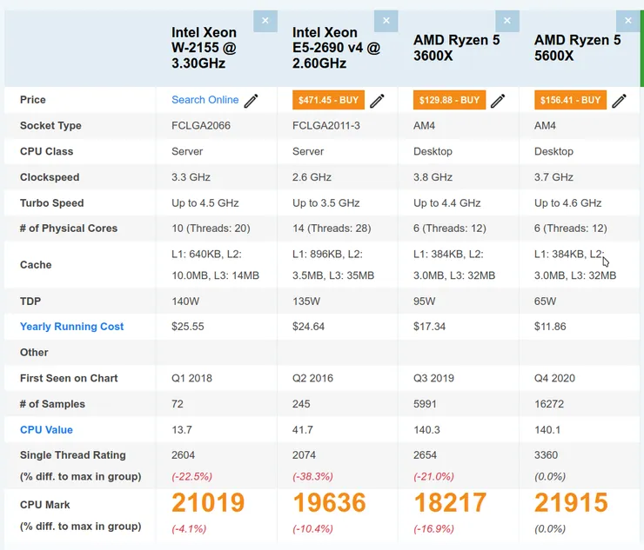Click the 5991 samples value

point(425,404)
